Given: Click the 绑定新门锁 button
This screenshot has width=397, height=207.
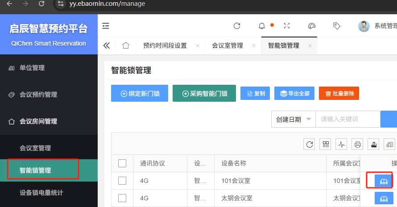Looking at the screenshot, I should [x=140, y=94].
